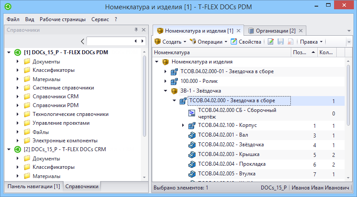Image resolution: width=357 pixels, height=197 pixels.
Task: Expand the Системные справочники folder
Action: pyautogui.click(x=18, y=88)
